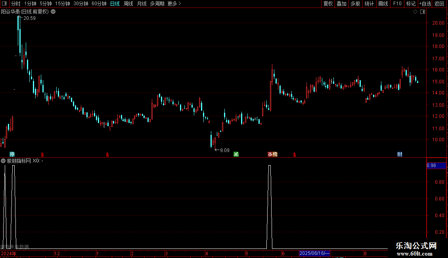
Task: Open the dropdown beside 阳谷华泰 title
Action: [53, 12]
